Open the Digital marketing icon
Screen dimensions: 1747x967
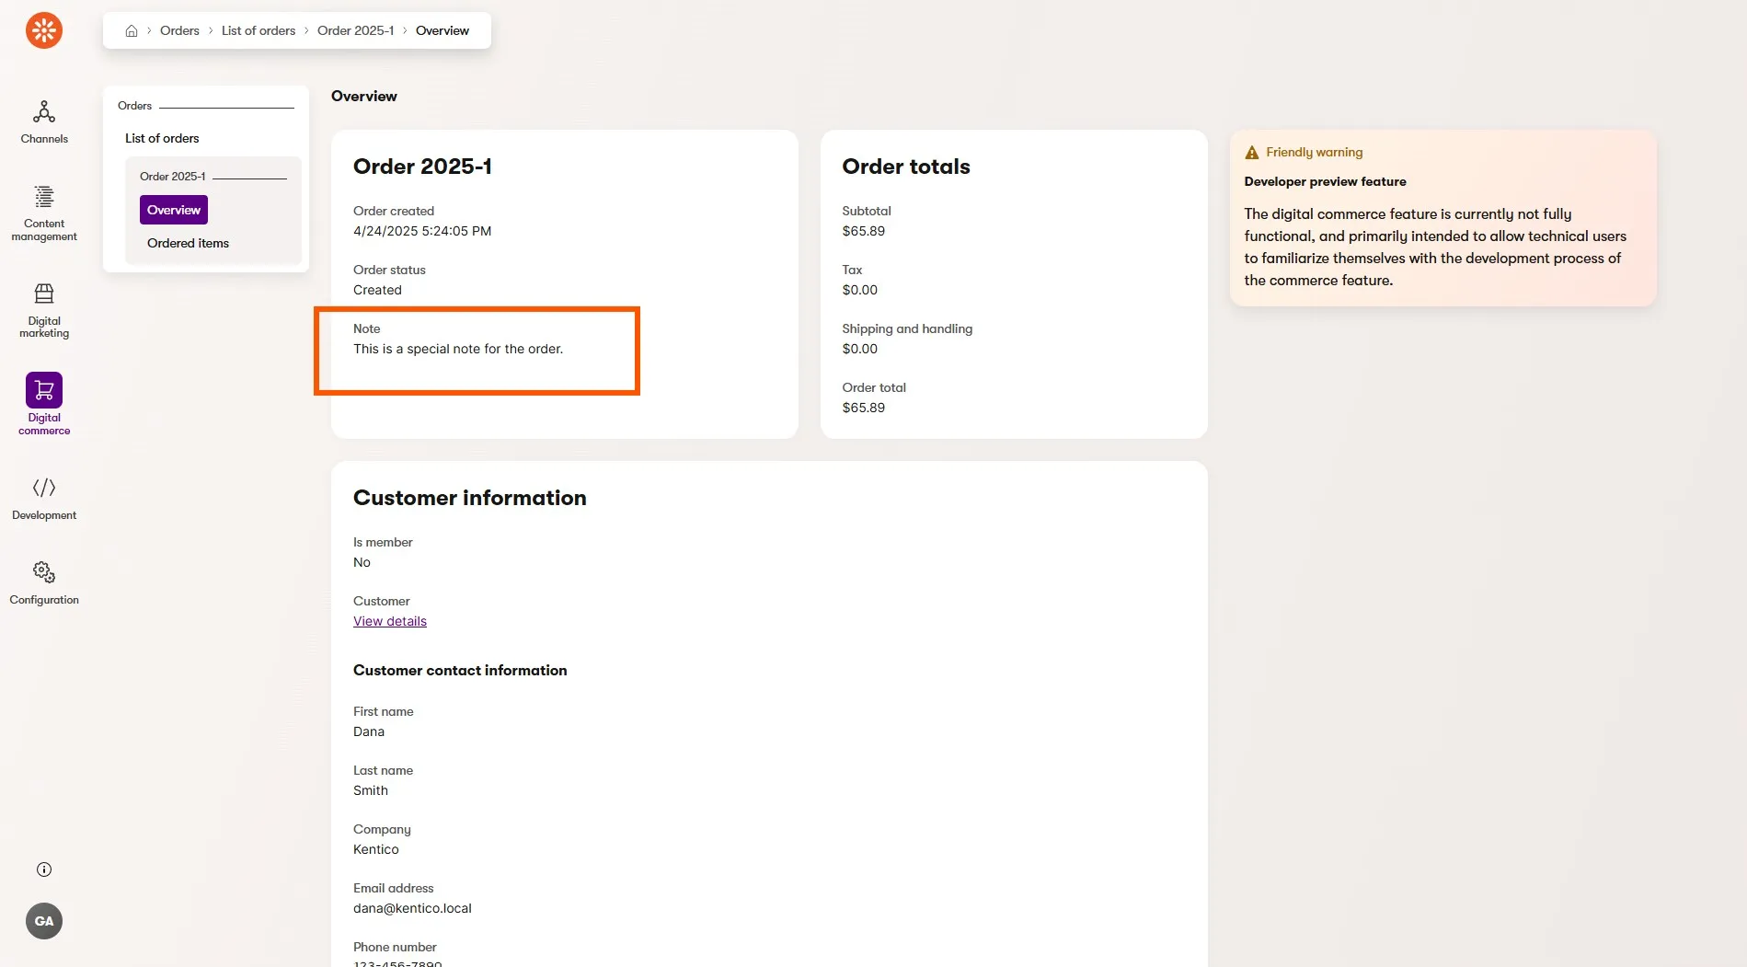click(44, 294)
